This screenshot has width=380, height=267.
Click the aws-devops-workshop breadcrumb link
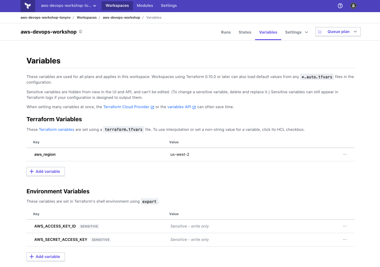click(121, 17)
